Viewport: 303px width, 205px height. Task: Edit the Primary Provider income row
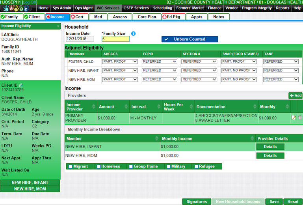[x=294, y=117]
